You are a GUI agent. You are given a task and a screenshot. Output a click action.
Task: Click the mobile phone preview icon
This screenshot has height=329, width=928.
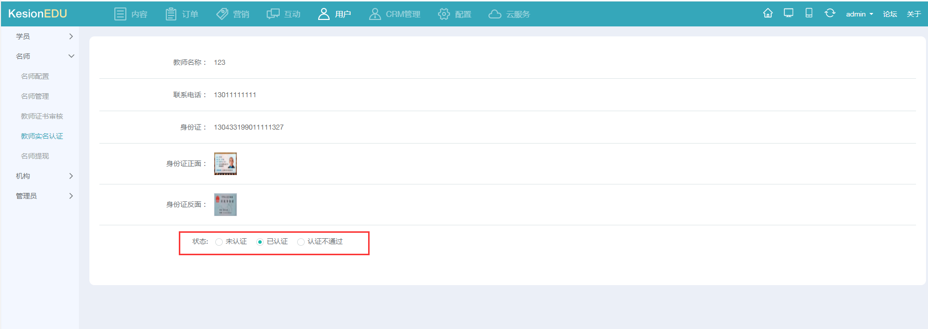point(809,13)
